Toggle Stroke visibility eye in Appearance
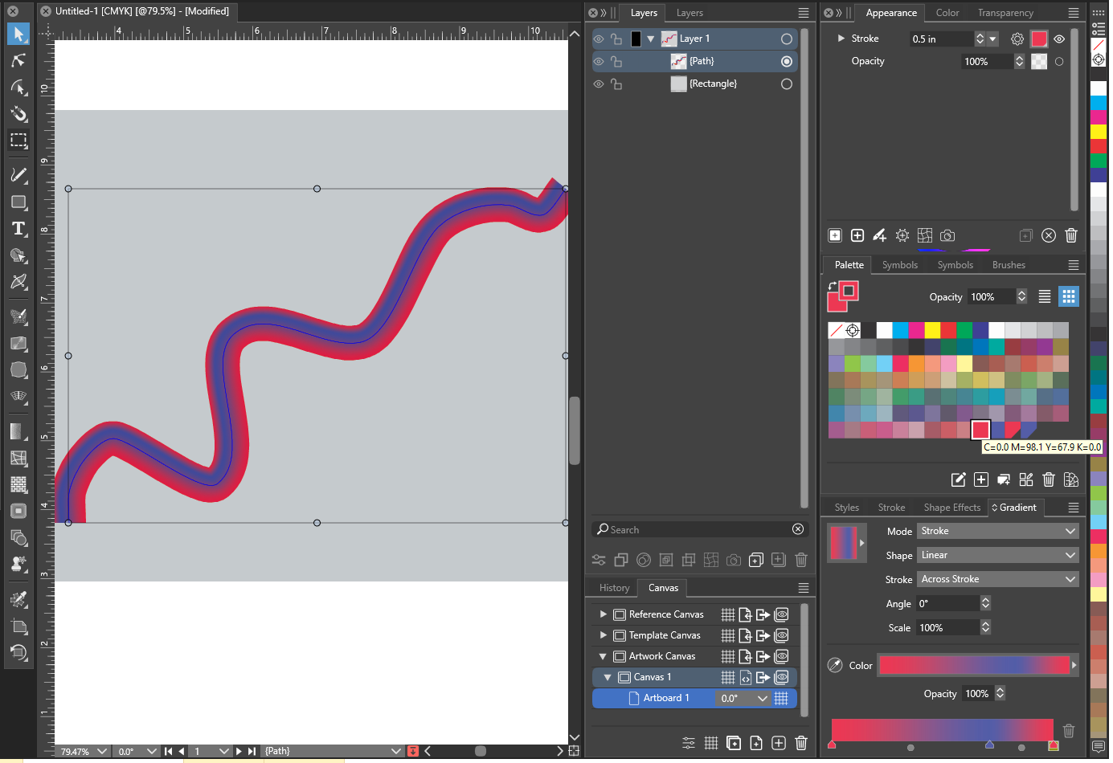The height and width of the screenshot is (763, 1113). [1059, 39]
